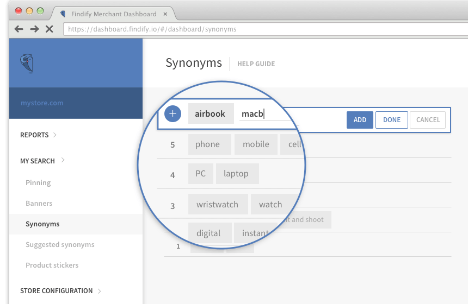Open the Banners menu item

coord(39,203)
